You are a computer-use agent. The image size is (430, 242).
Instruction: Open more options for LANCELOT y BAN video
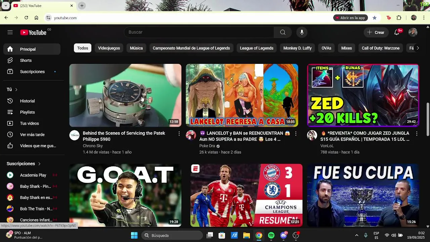coord(296,133)
